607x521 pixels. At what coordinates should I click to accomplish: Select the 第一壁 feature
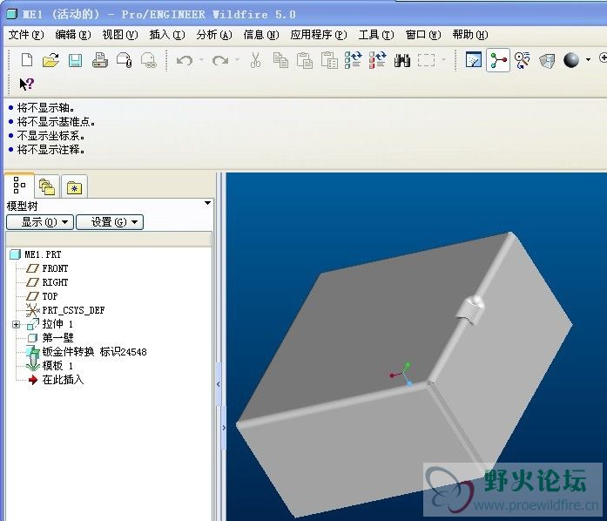pyautogui.click(x=50, y=338)
